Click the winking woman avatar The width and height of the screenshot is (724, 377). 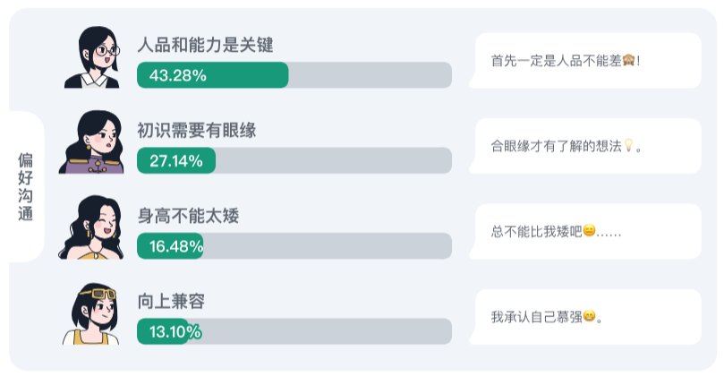pyautogui.click(x=91, y=227)
